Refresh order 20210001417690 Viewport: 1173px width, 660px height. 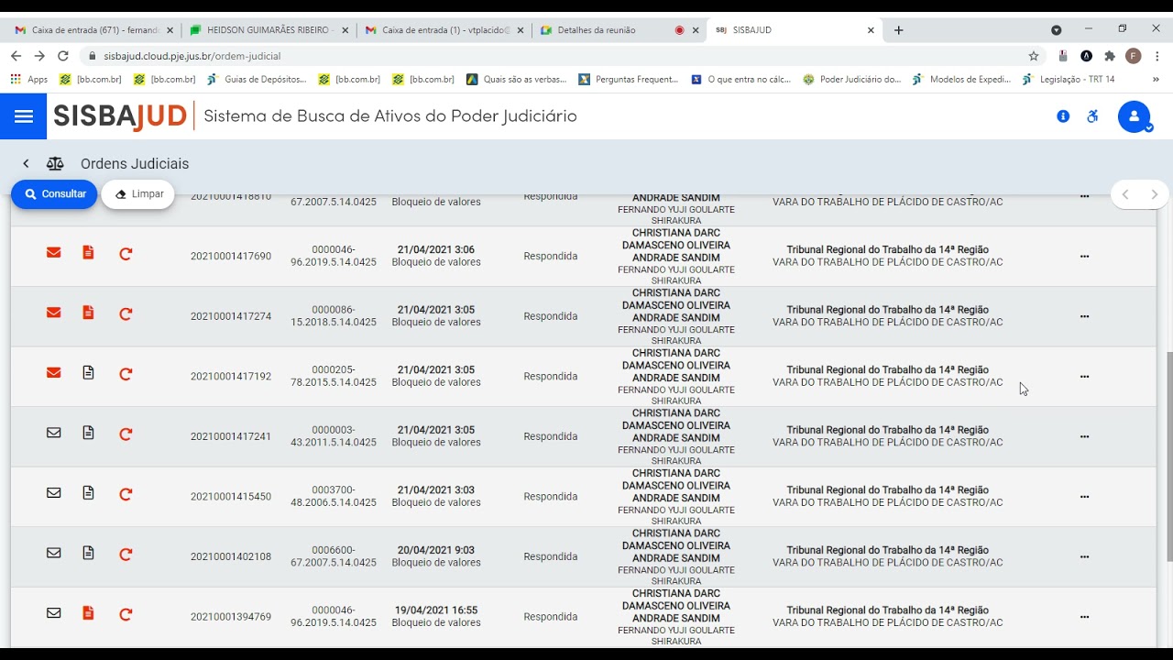tap(126, 253)
